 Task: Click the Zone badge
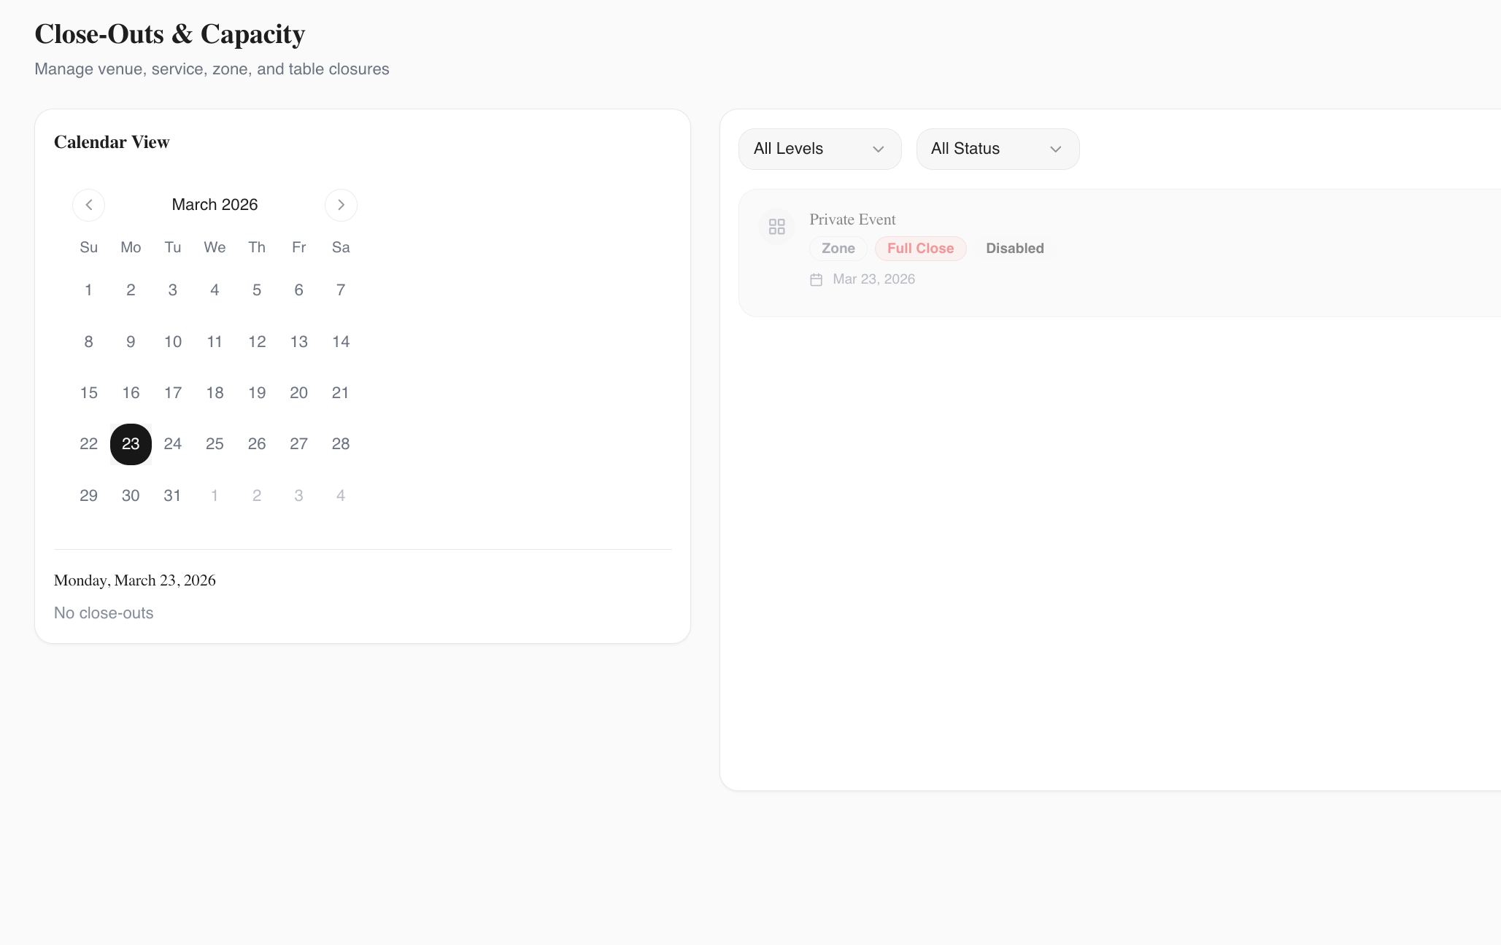[x=838, y=249]
